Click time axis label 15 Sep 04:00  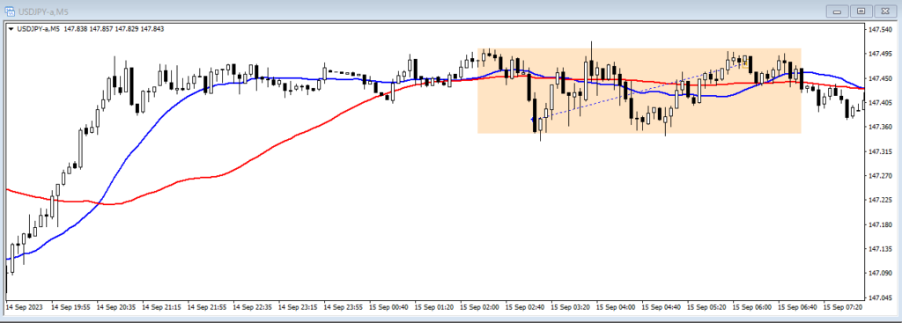point(616,308)
